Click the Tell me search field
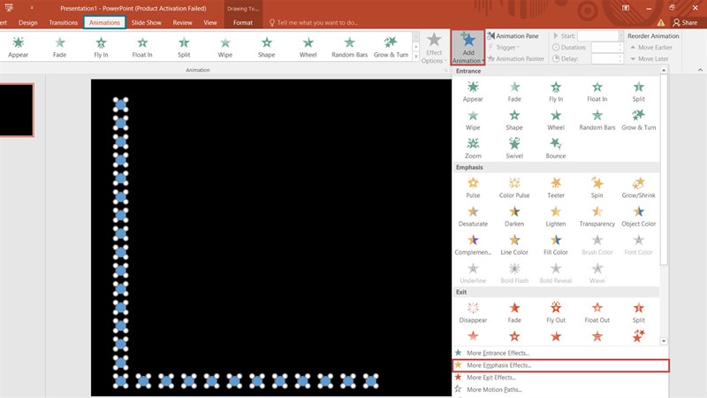Image resolution: width=707 pixels, height=398 pixels. [x=314, y=23]
